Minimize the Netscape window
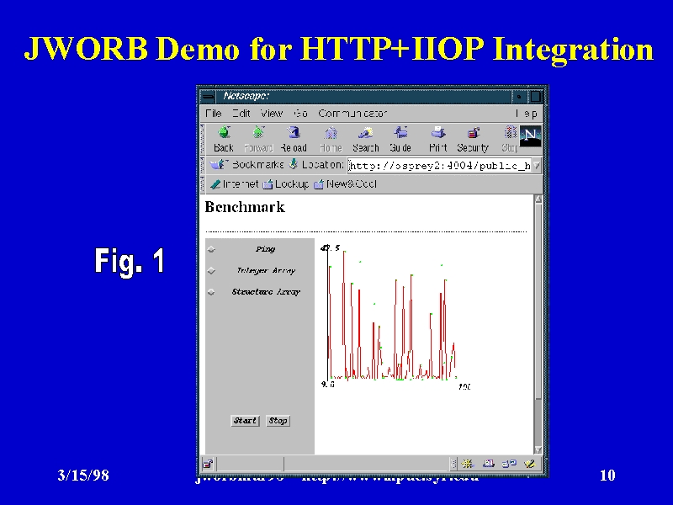 (519, 96)
